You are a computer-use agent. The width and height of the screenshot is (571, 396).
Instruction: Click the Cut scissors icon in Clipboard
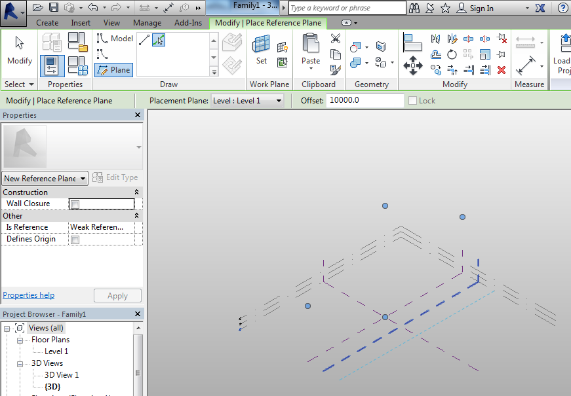(336, 39)
